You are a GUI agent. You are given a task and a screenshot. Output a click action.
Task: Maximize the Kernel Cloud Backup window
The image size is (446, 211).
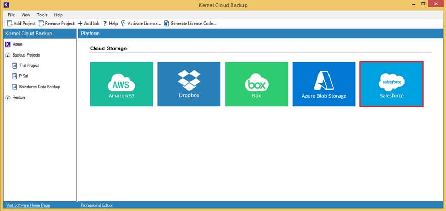pyautogui.click(x=423, y=4)
